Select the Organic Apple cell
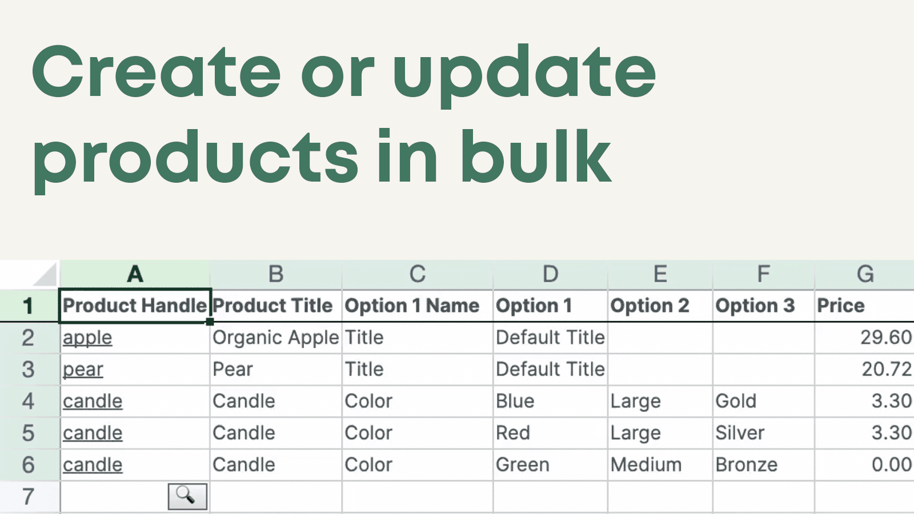This screenshot has width=914, height=514. (275, 338)
